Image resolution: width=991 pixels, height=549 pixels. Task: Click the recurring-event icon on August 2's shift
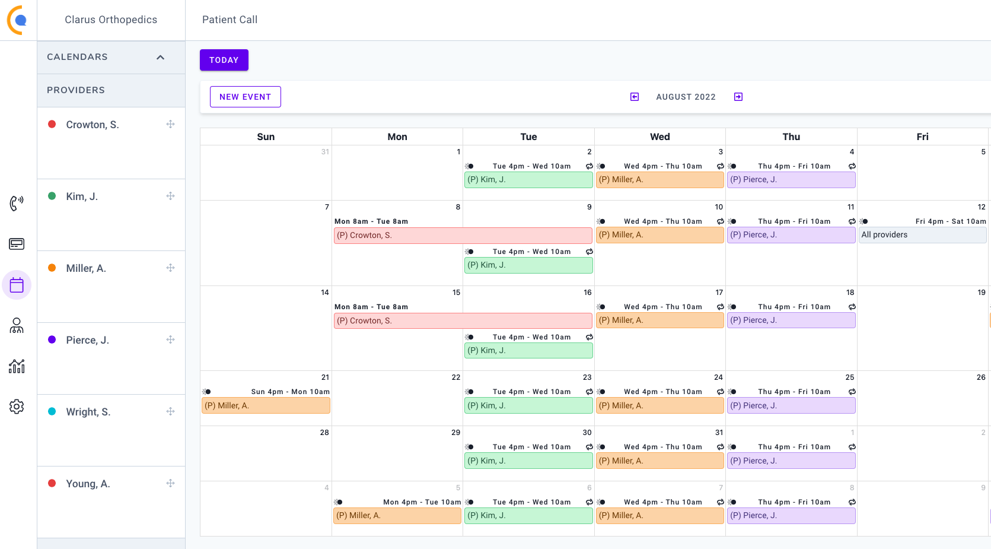pyautogui.click(x=589, y=166)
